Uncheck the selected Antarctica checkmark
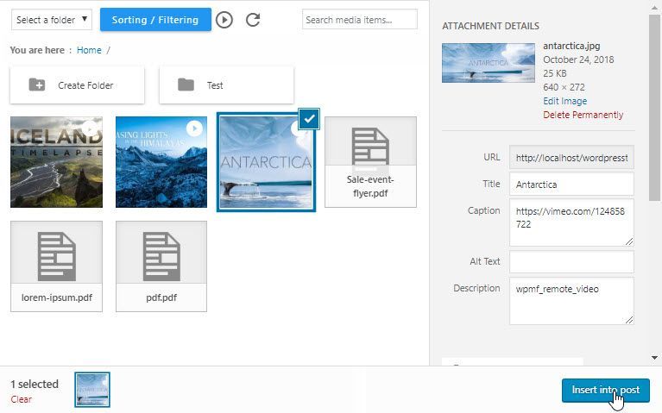This screenshot has height=413, width=662. [308, 121]
